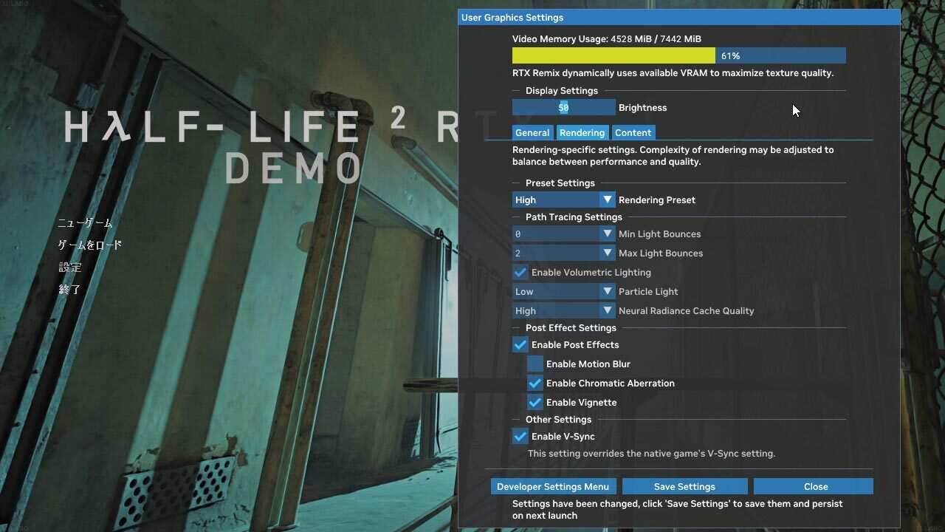
Task: Select the Rendering tab
Action: [582, 133]
